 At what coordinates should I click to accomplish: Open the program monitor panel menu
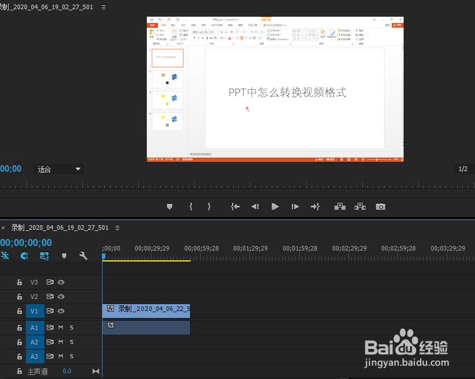(x=104, y=7)
